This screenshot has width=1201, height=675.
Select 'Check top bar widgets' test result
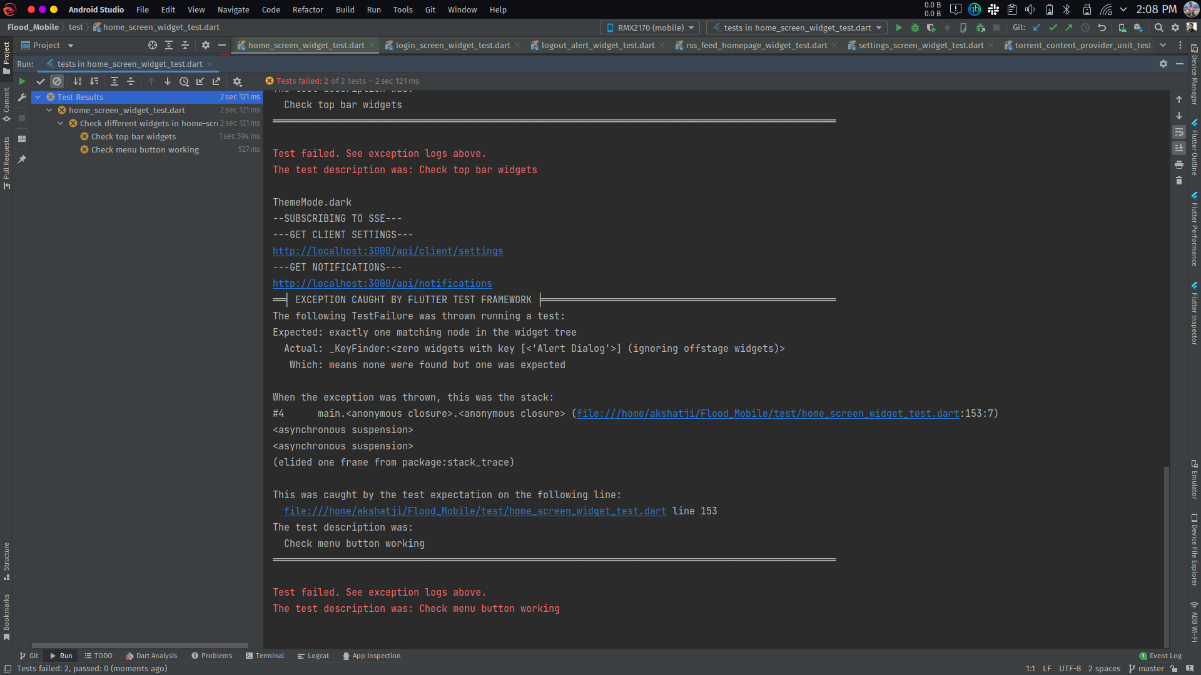133,136
